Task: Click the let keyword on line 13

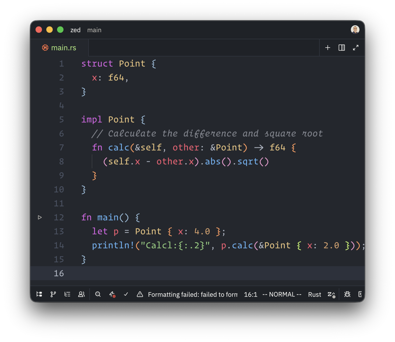Action: (x=100, y=231)
